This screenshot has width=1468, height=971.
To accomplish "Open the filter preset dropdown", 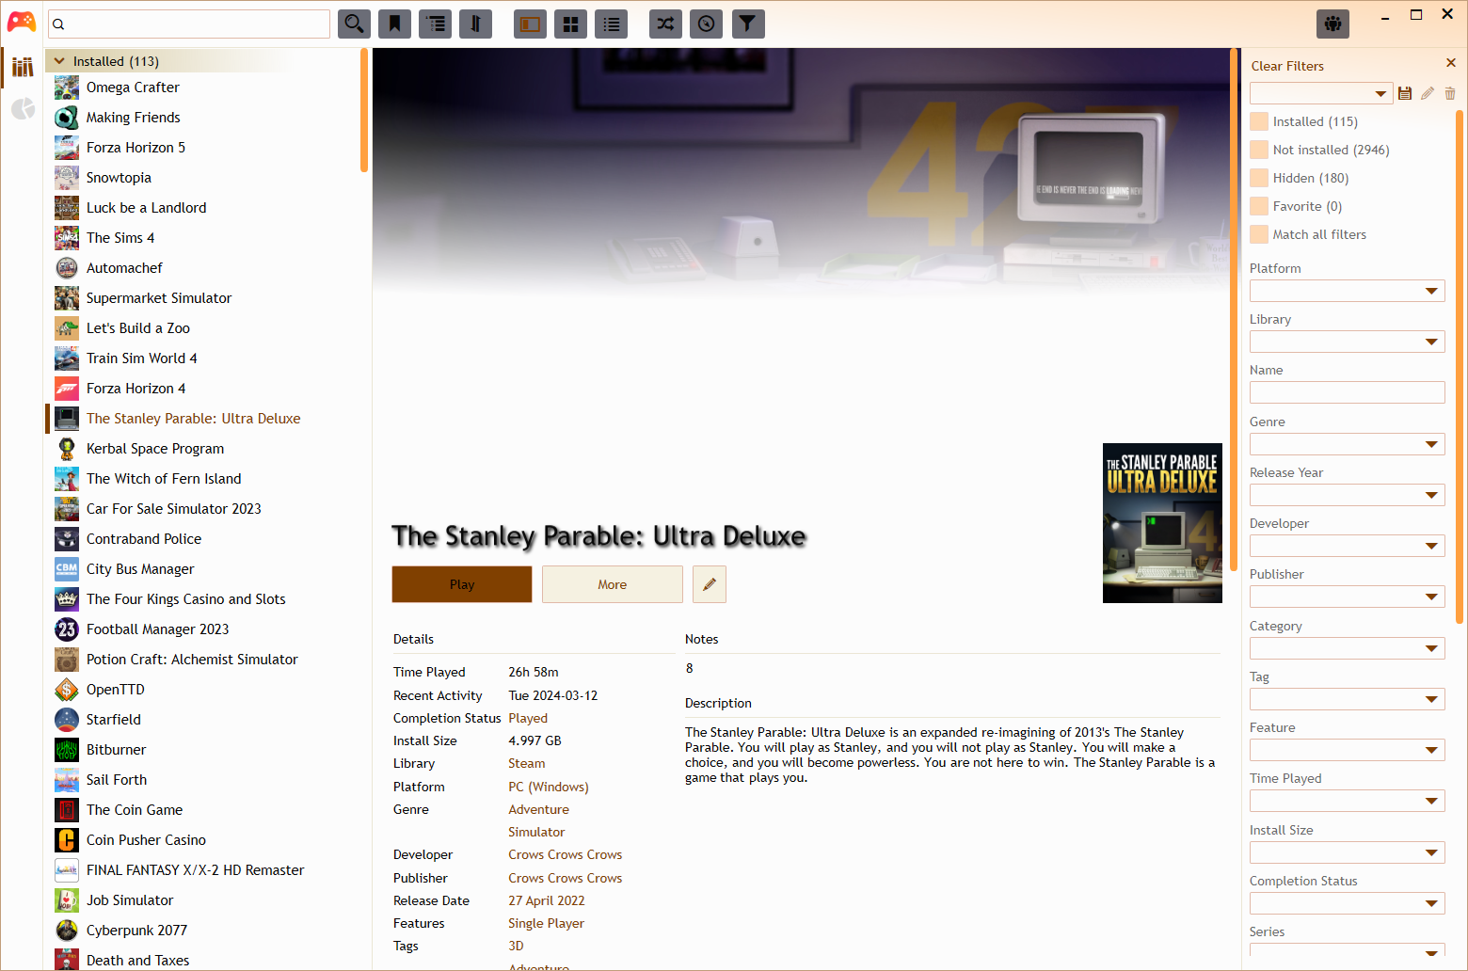I will click(1321, 93).
